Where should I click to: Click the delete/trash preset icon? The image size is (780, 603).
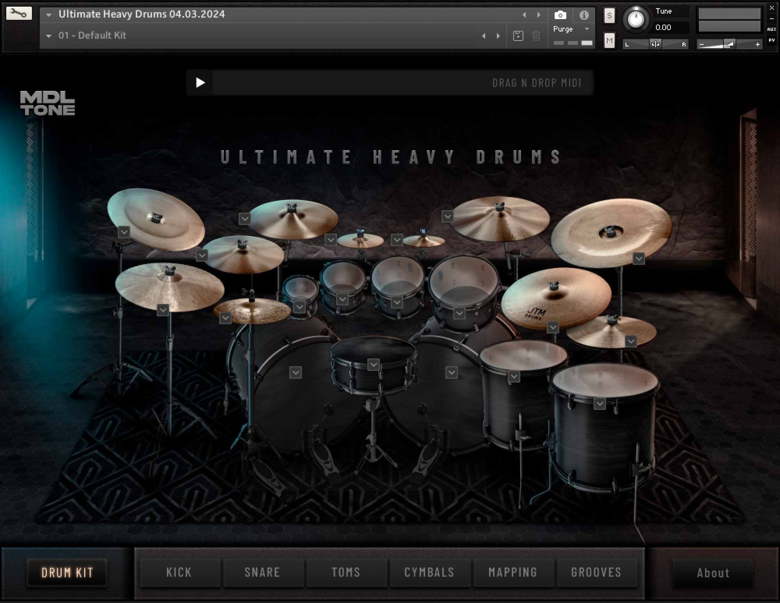tap(536, 35)
